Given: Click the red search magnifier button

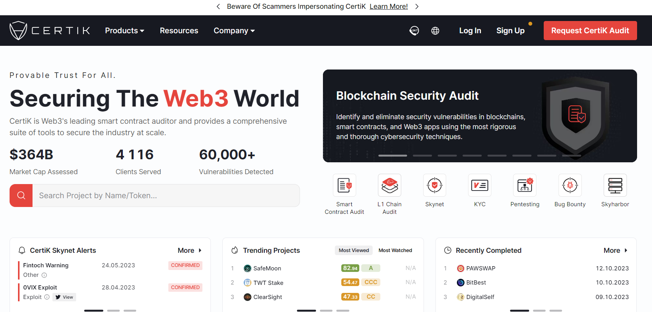Looking at the screenshot, I should 21,196.
